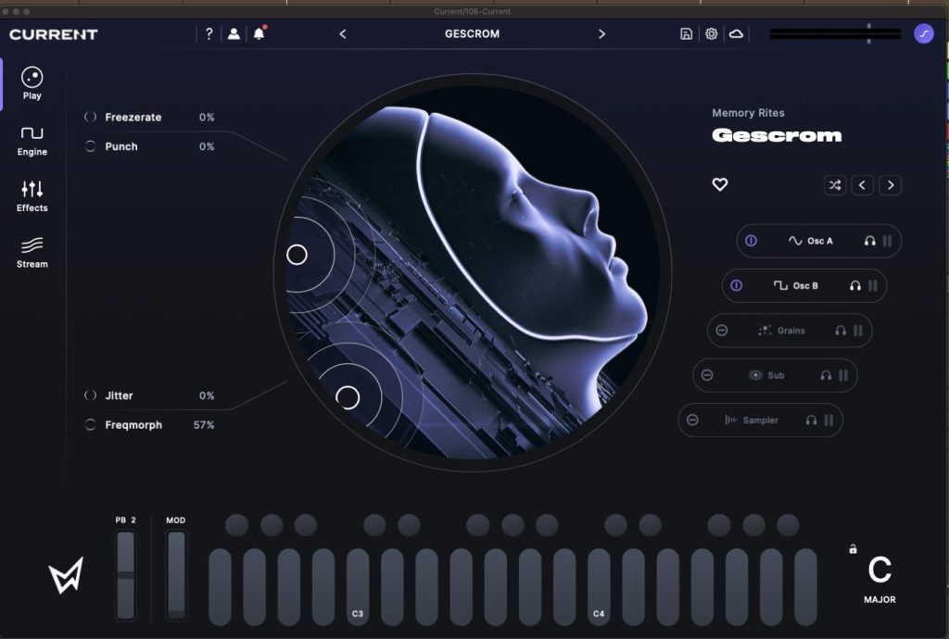
Task: Toggle Osc A power button off
Action: pyautogui.click(x=751, y=241)
